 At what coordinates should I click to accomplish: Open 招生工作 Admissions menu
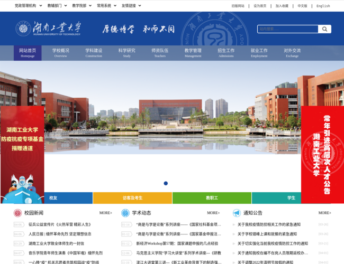(x=226, y=53)
